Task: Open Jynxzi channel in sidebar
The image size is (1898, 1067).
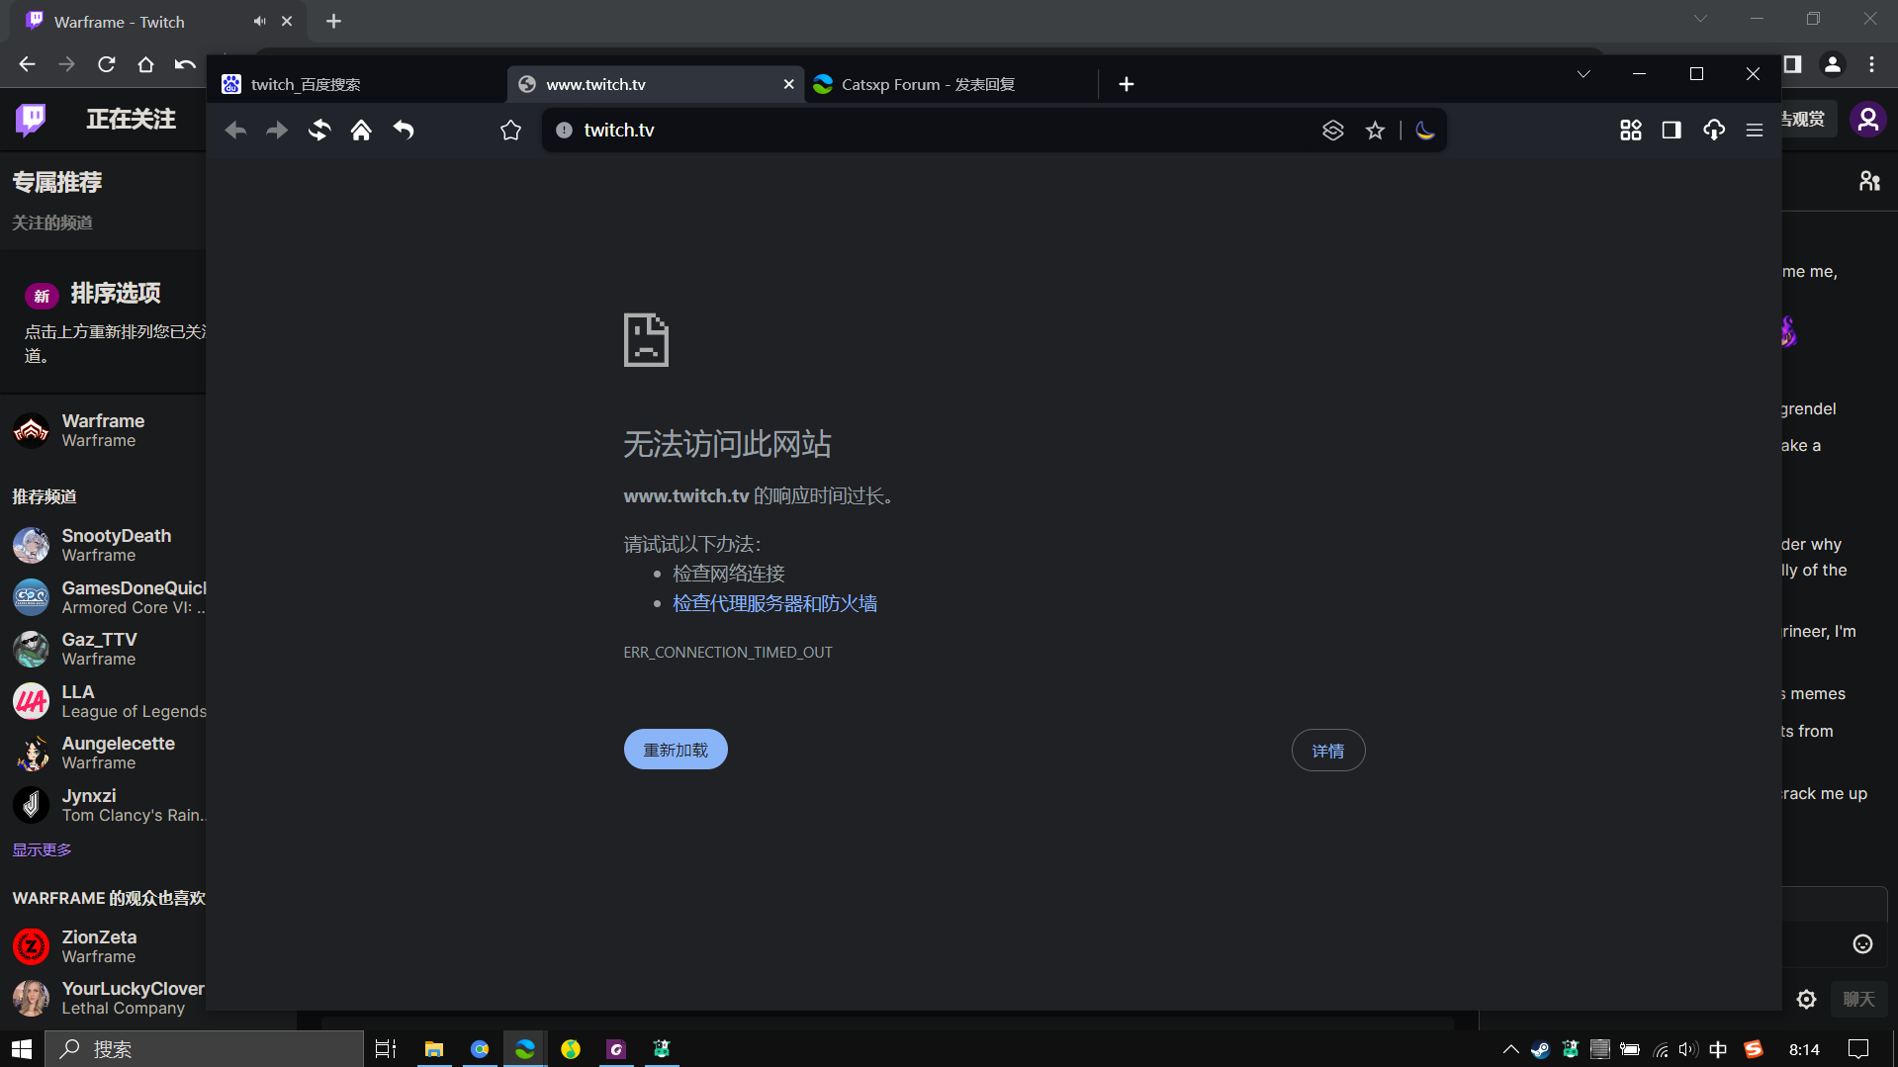Action: (x=103, y=805)
